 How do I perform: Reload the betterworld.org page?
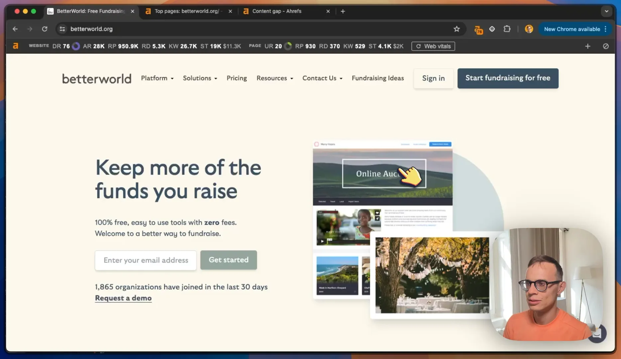click(45, 29)
